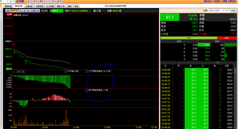The image size is (238, 129).
Task: Click the ? icon beside 大戶累積買賣超 label
Action: [x=87, y=71]
